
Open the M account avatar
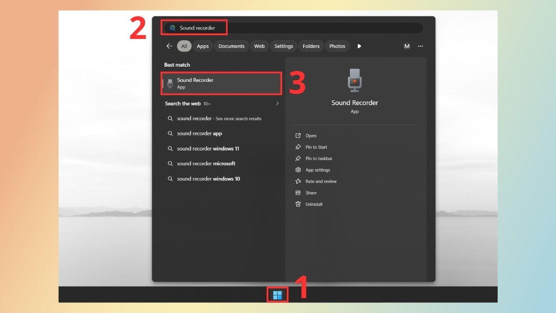(407, 46)
